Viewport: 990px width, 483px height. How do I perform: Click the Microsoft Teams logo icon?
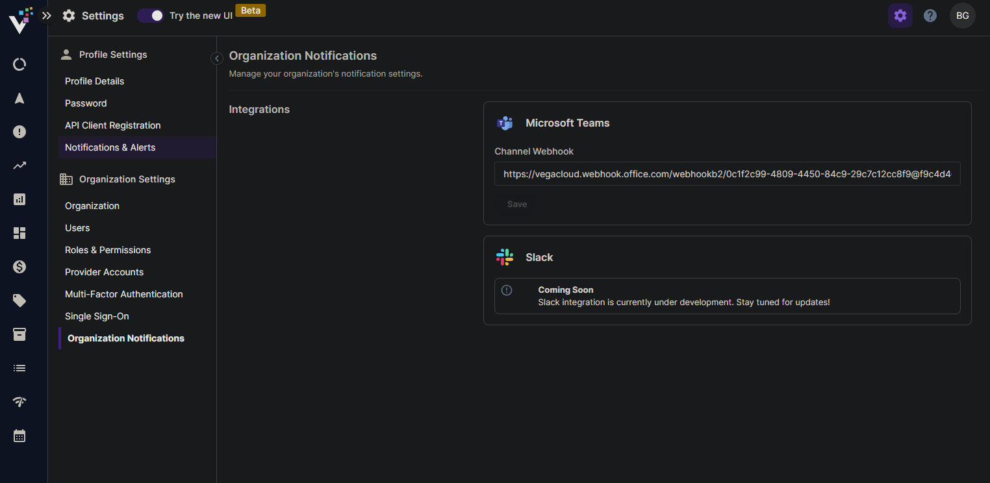pyautogui.click(x=505, y=123)
